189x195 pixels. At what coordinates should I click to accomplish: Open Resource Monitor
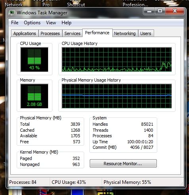123,164
